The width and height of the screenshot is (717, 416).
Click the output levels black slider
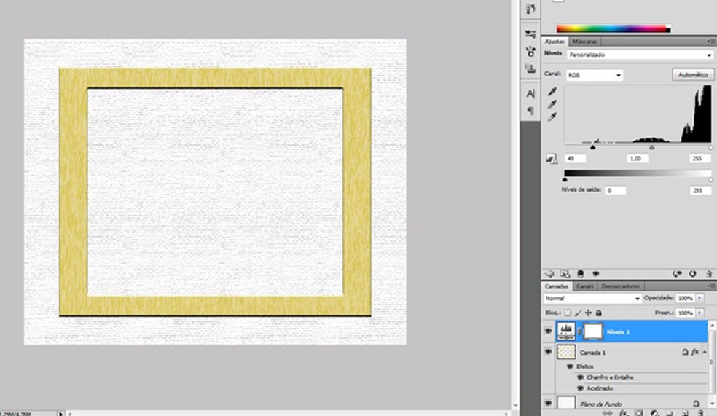tap(564, 180)
